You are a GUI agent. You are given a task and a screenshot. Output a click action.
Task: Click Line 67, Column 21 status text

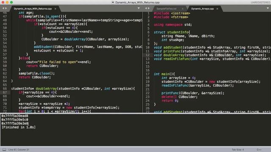19,149
